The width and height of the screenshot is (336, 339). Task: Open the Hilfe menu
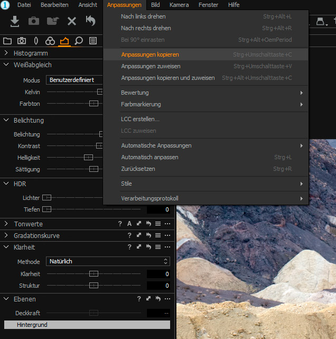point(234,5)
